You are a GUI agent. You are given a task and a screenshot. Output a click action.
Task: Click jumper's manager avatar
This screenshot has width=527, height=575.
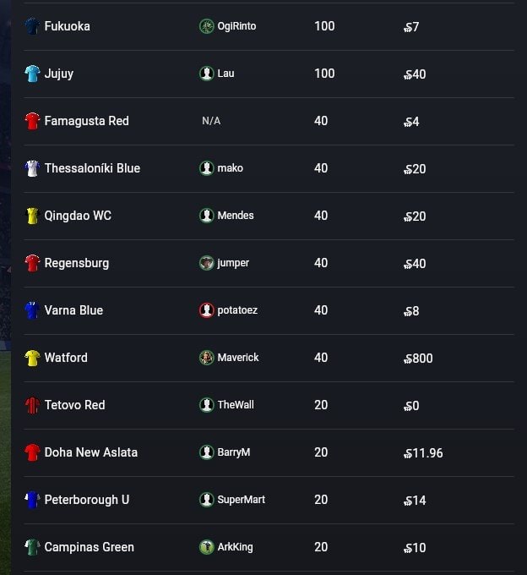207,263
